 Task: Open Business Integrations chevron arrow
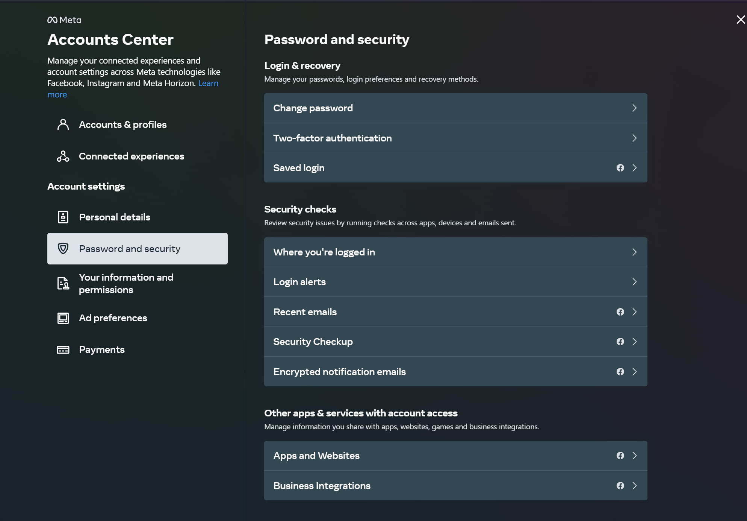tap(635, 486)
